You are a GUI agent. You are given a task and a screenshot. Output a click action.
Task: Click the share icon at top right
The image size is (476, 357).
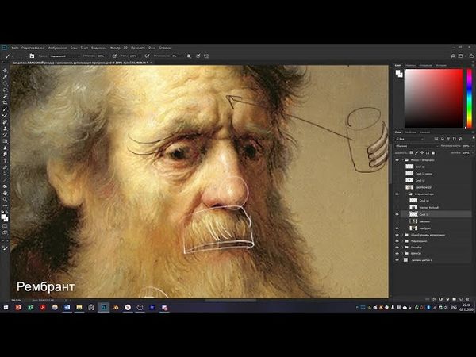471,56
